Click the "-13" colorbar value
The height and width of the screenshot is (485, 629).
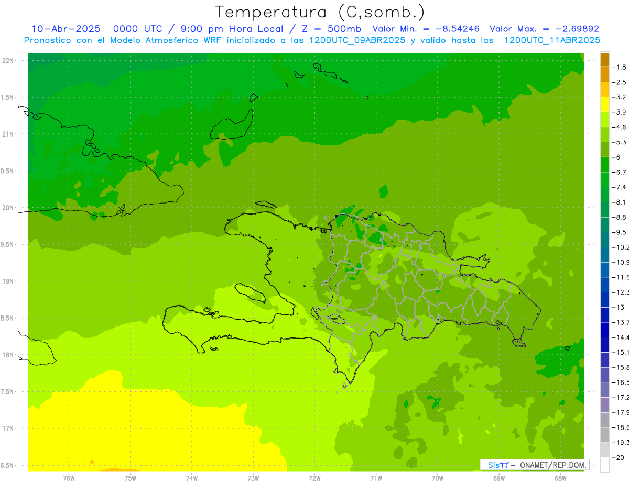click(619, 307)
